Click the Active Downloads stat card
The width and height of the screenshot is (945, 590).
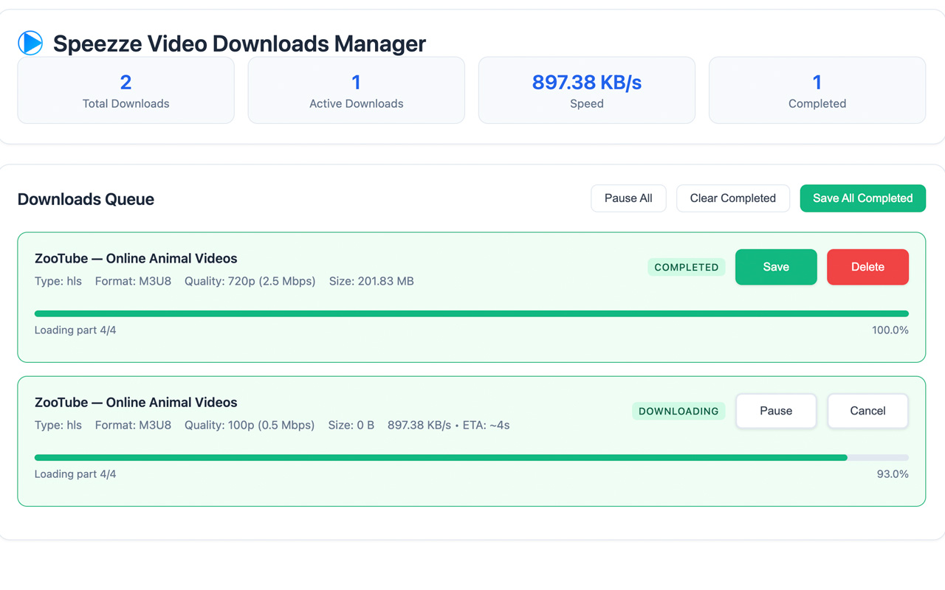pos(356,91)
